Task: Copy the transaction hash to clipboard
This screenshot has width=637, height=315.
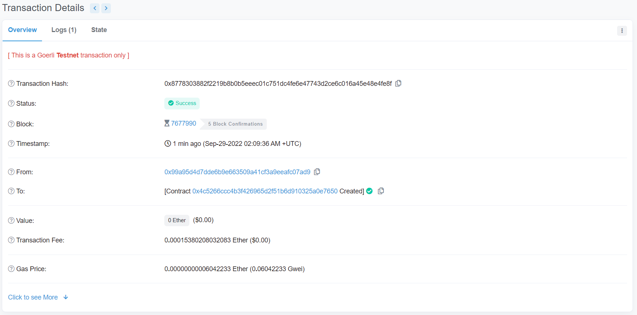Action: pos(398,84)
